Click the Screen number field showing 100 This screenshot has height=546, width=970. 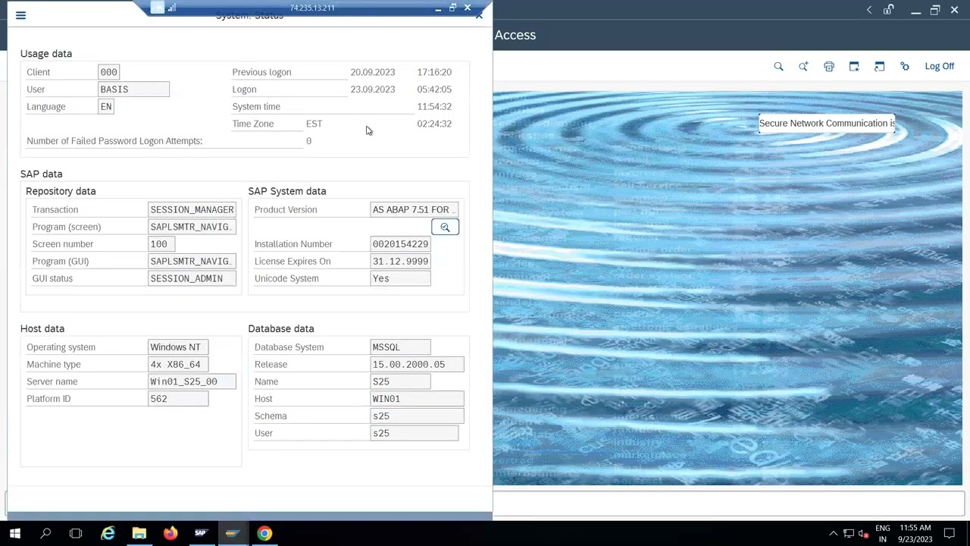(x=161, y=244)
